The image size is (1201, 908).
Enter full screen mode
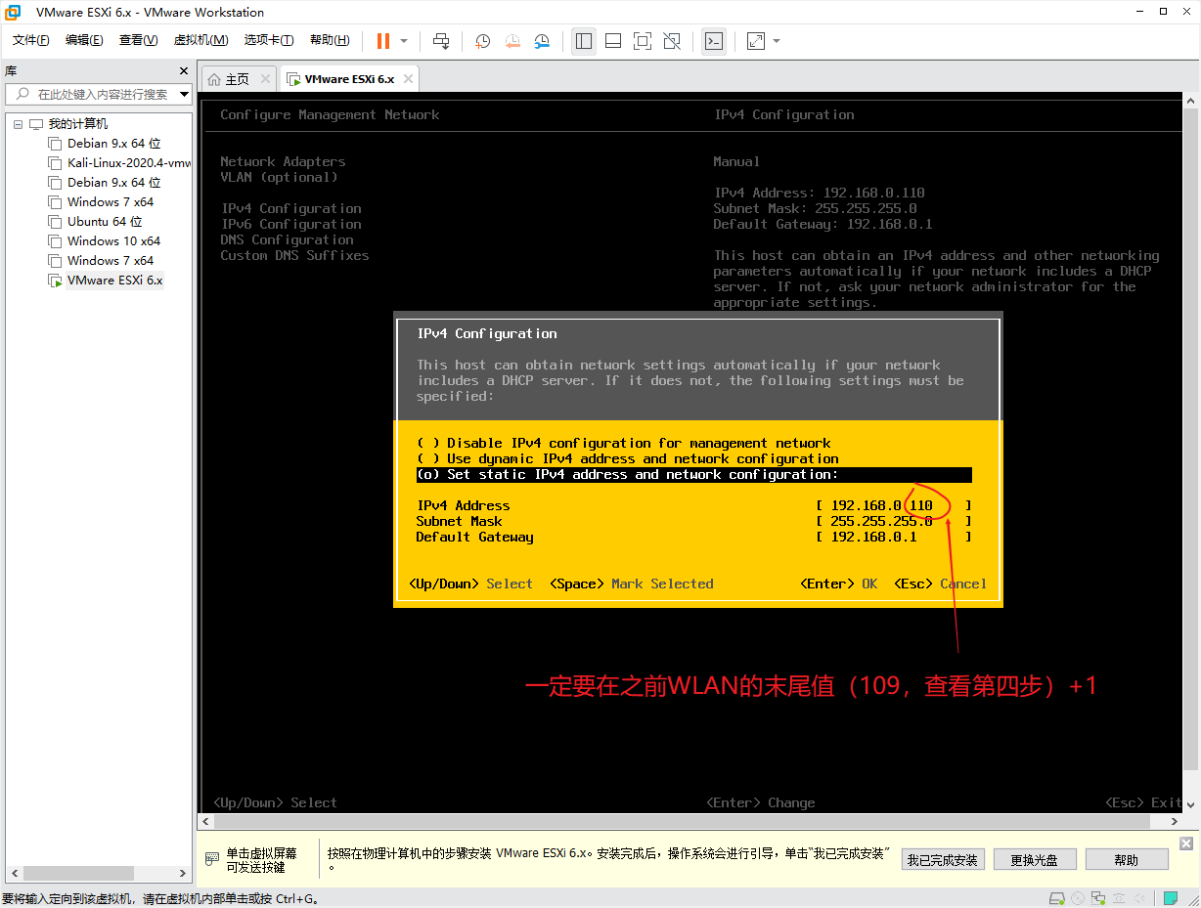(x=643, y=41)
